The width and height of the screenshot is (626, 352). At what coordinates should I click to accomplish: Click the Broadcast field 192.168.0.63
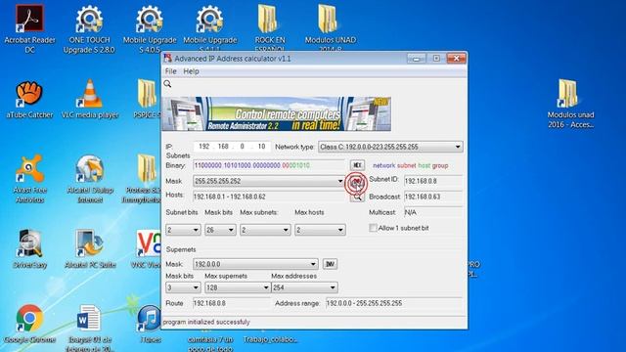click(x=433, y=197)
